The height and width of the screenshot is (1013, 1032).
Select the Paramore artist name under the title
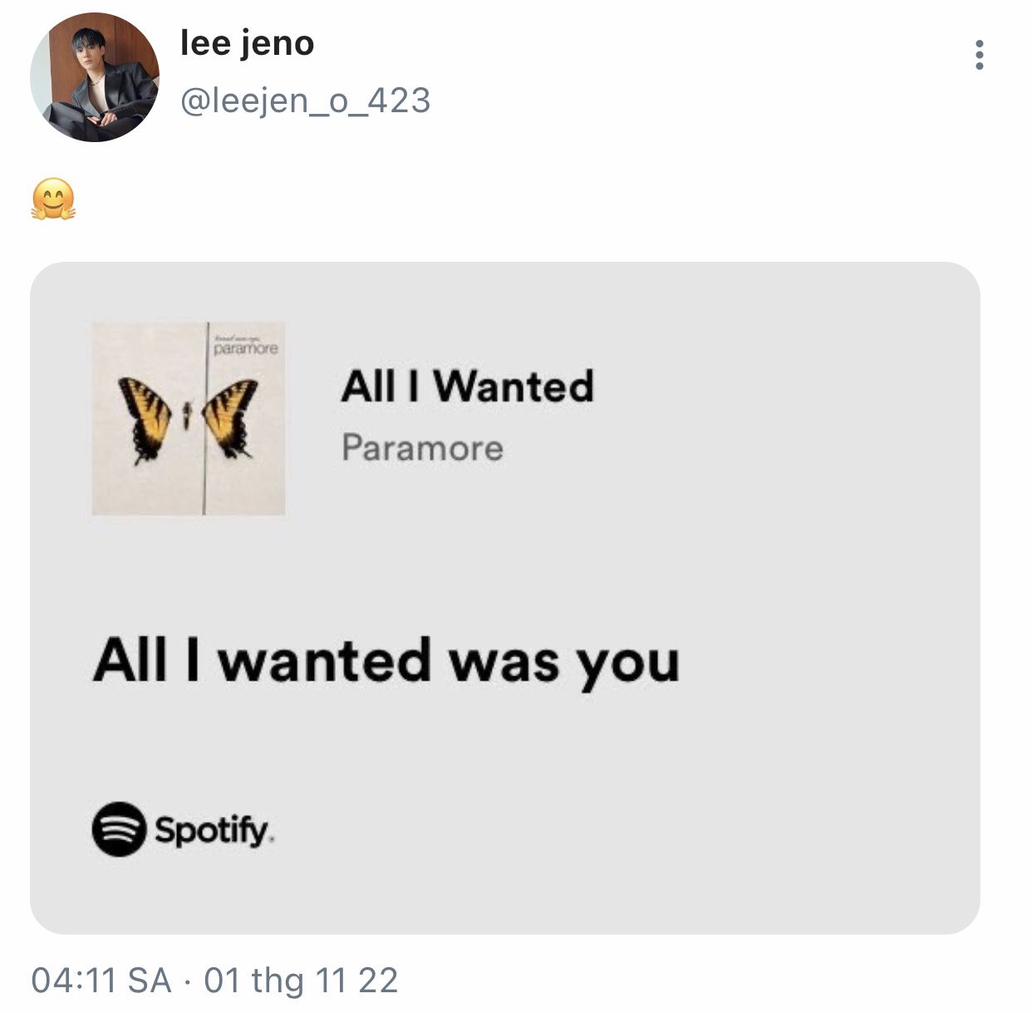(422, 449)
